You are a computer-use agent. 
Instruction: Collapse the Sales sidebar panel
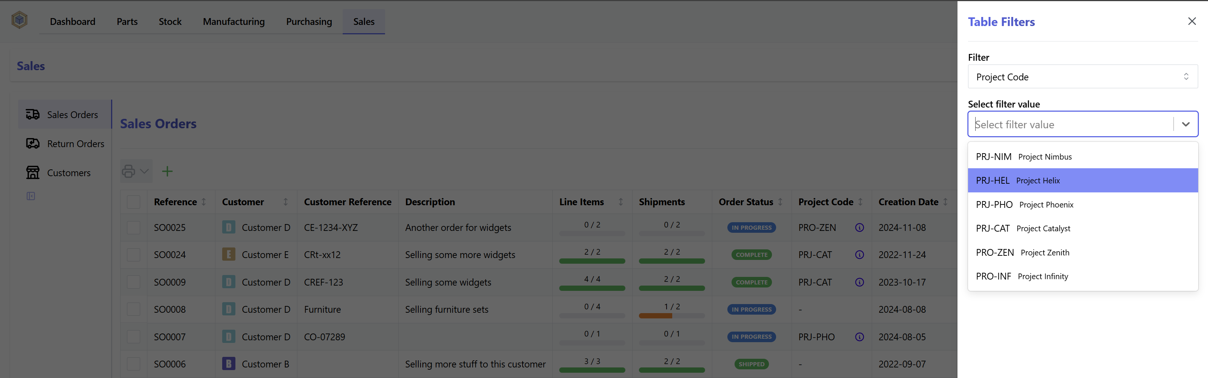coord(31,196)
